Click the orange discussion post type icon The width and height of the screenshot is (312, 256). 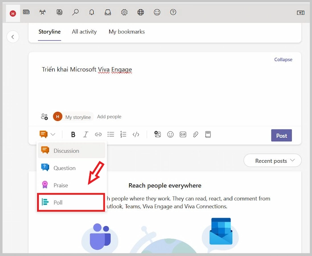pyautogui.click(x=44, y=134)
